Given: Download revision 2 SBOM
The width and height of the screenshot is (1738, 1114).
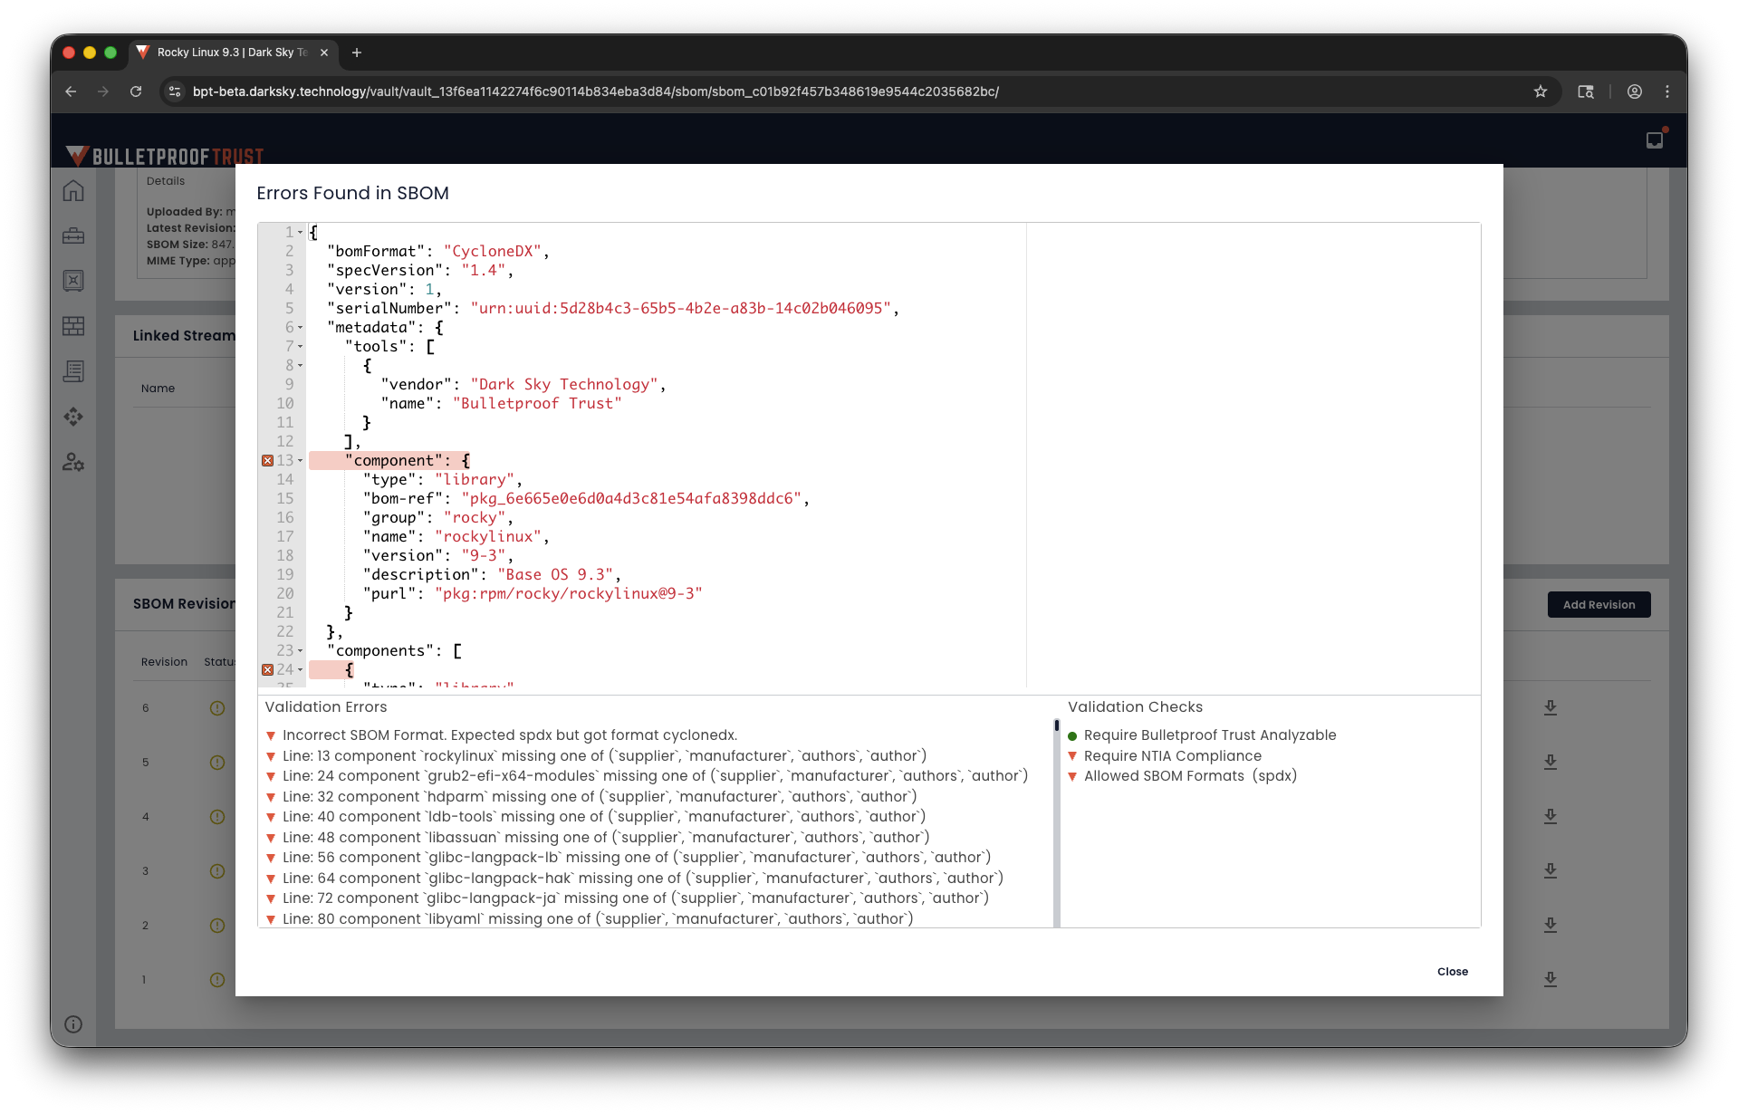Looking at the screenshot, I should 1551,925.
